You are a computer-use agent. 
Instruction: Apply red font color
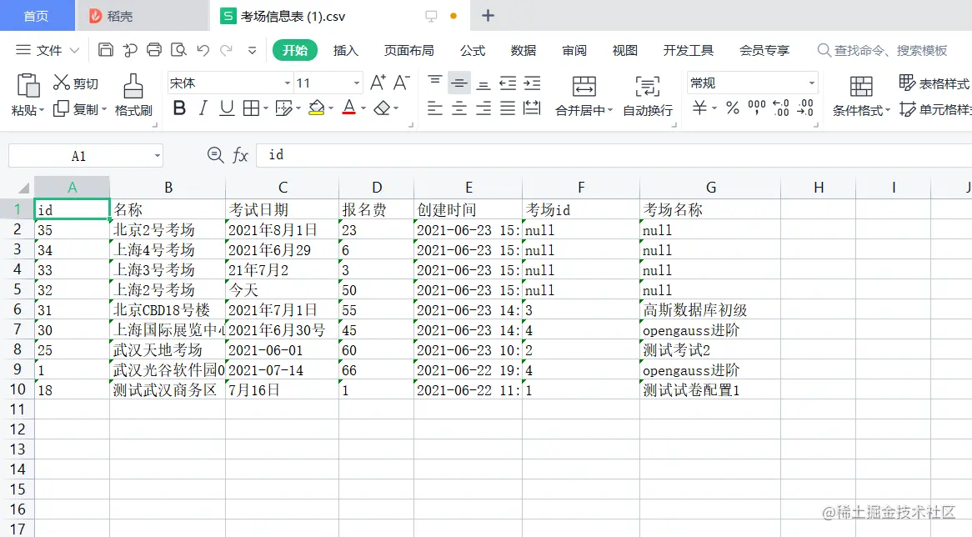pos(349,108)
